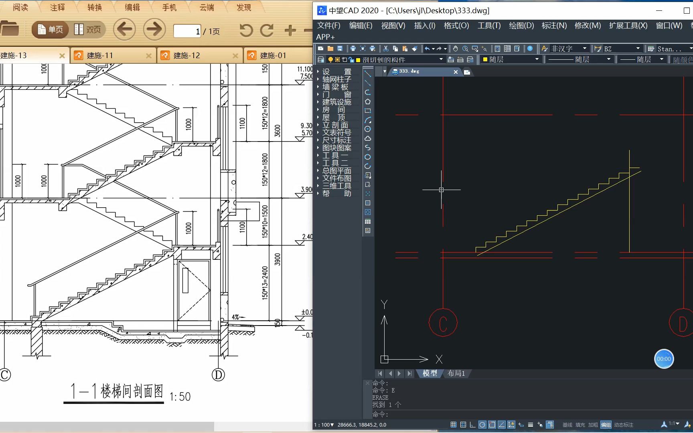Image resolution: width=693 pixels, height=433 pixels.
Task: Open the 绘图(D) menu
Action: coord(521,26)
